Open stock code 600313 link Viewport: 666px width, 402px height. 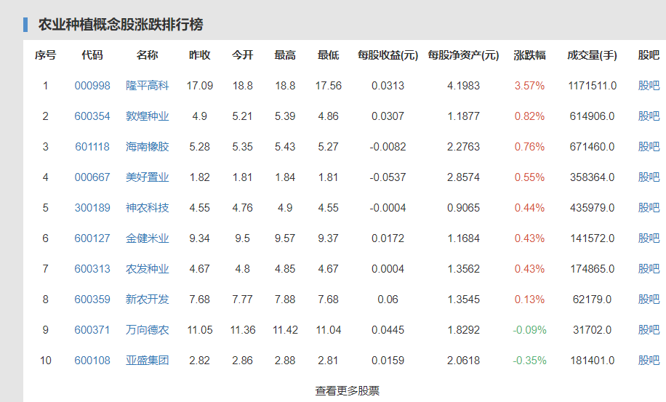pyautogui.click(x=92, y=269)
